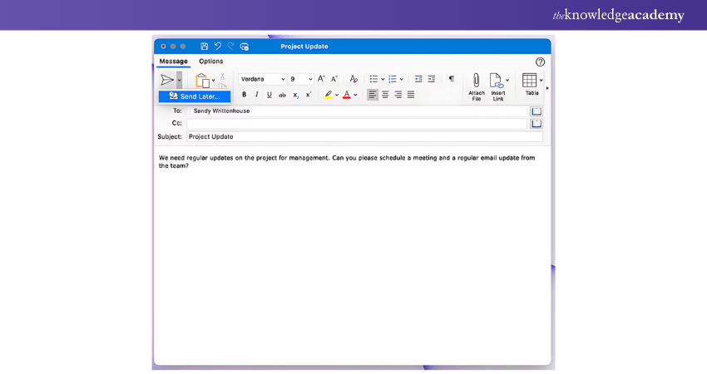Enable underline formatting

269,95
